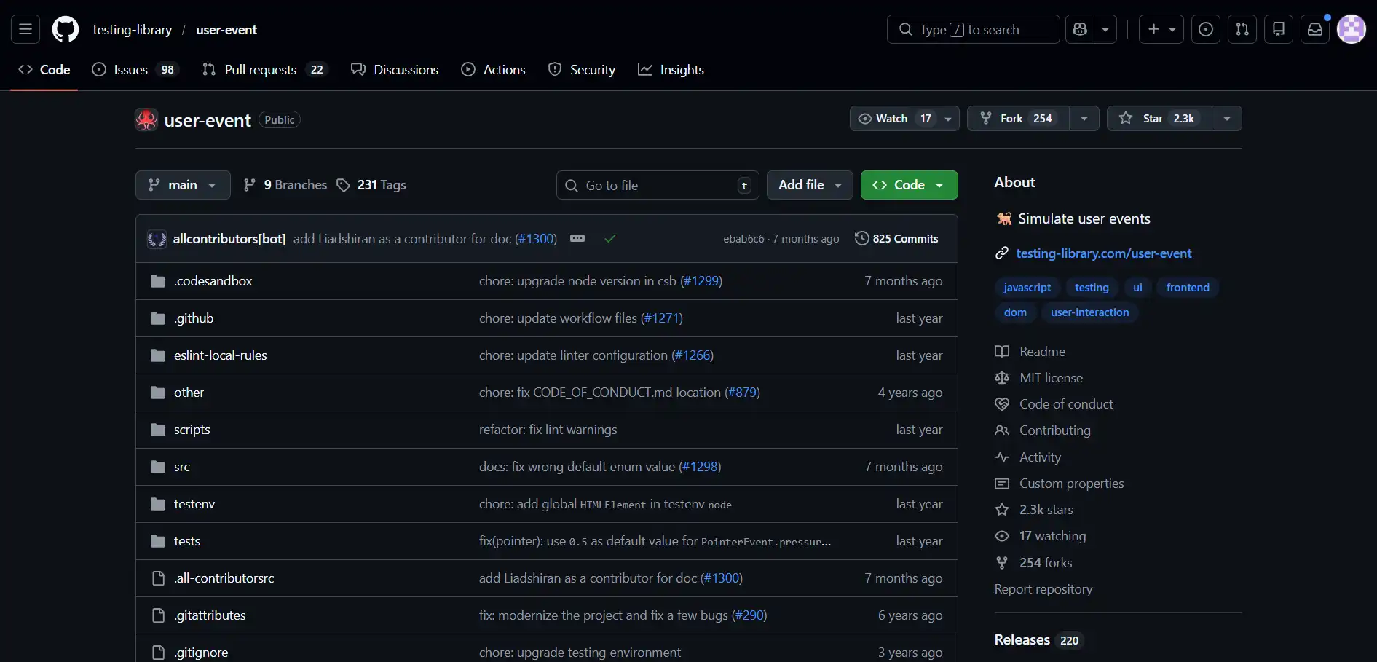Click the Go to file search field

pos(655,185)
